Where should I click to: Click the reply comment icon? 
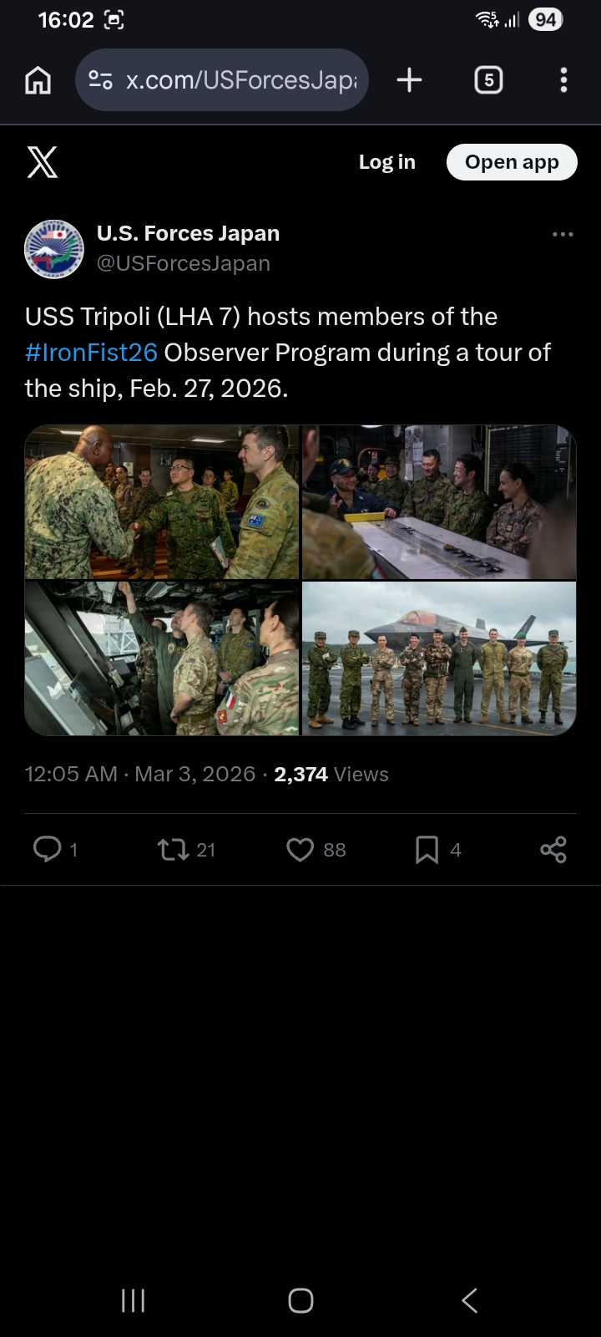coord(47,849)
